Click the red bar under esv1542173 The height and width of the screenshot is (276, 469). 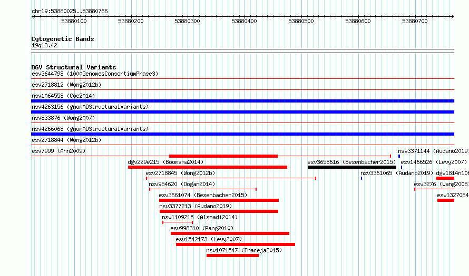[x=236, y=244]
